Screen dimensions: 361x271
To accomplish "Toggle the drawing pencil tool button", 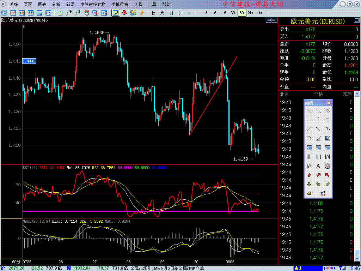I will tap(116, 13).
